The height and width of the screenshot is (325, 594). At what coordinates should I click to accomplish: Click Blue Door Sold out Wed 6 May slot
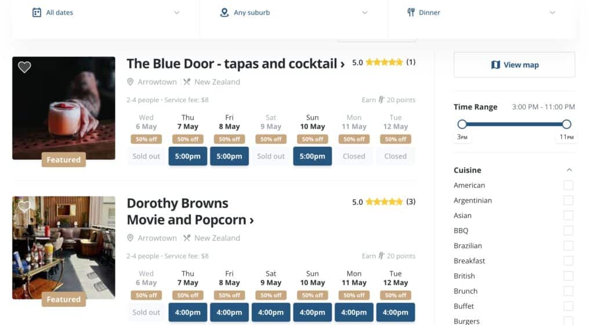pyautogui.click(x=146, y=156)
